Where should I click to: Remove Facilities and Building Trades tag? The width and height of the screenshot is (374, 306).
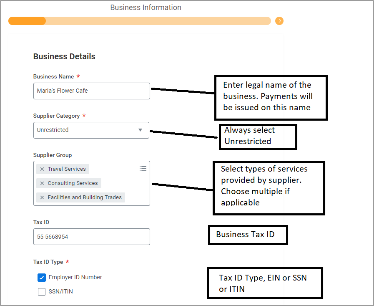pos(42,197)
